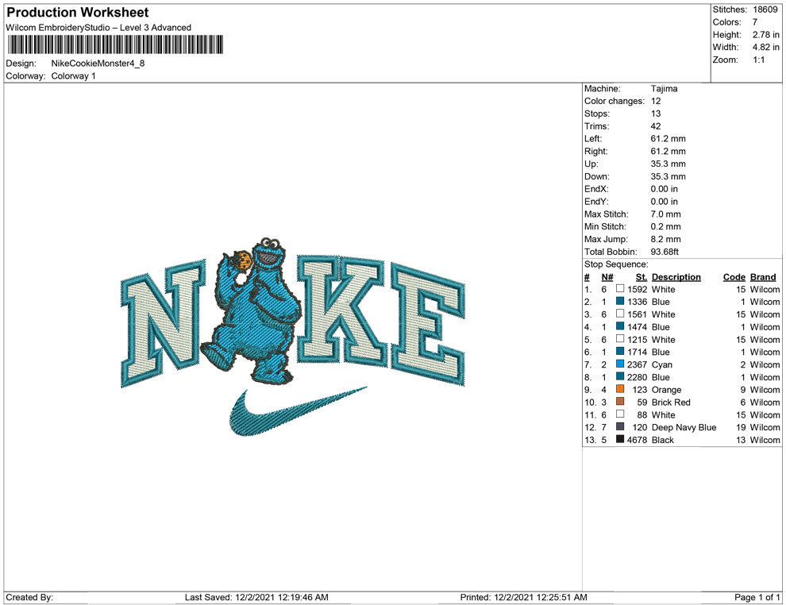
Task: Click the Width value '4.82 in'
Action: pos(766,47)
